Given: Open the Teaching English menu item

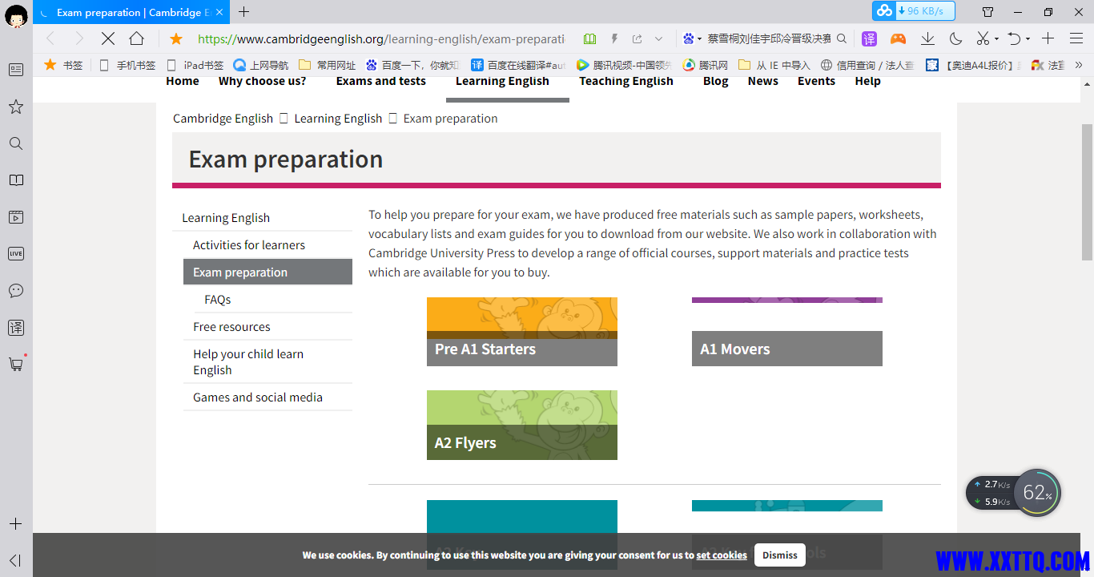Looking at the screenshot, I should pos(626,81).
